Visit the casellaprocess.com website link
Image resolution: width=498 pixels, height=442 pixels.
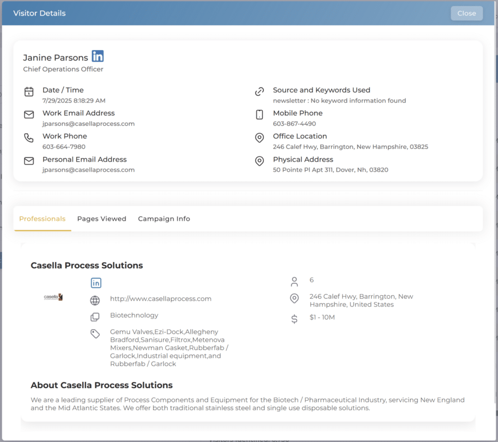pos(160,299)
